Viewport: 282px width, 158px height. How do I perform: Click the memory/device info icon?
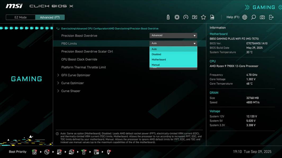[x=195, y=17]
